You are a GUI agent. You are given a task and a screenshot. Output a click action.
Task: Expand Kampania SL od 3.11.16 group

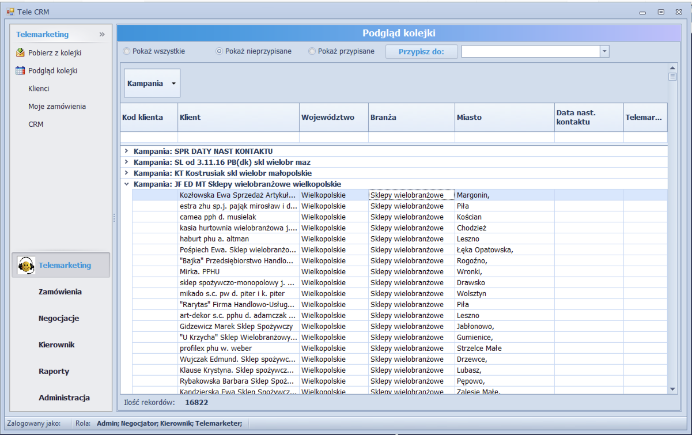point(127,162)
